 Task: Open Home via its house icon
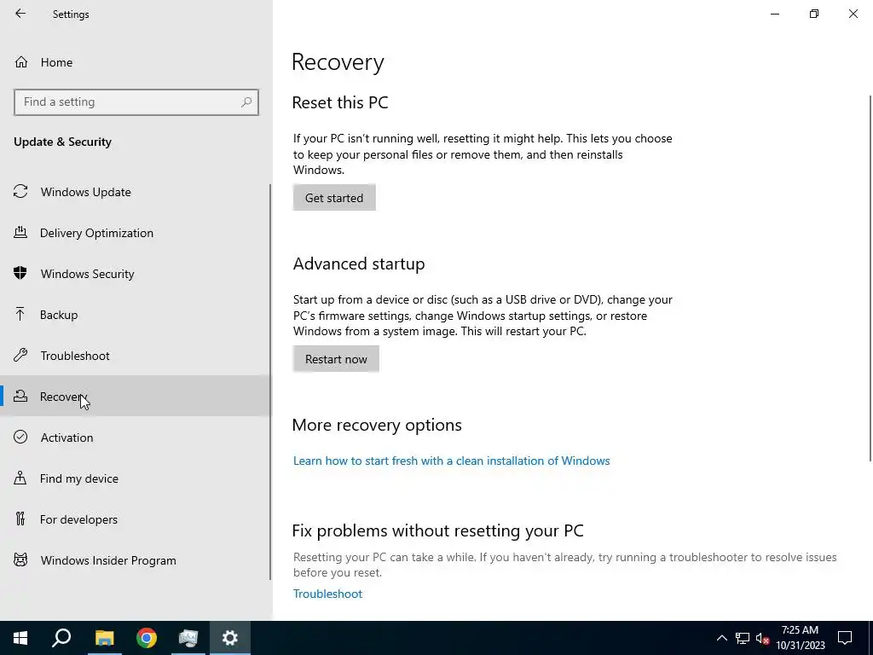pos(21,61)
